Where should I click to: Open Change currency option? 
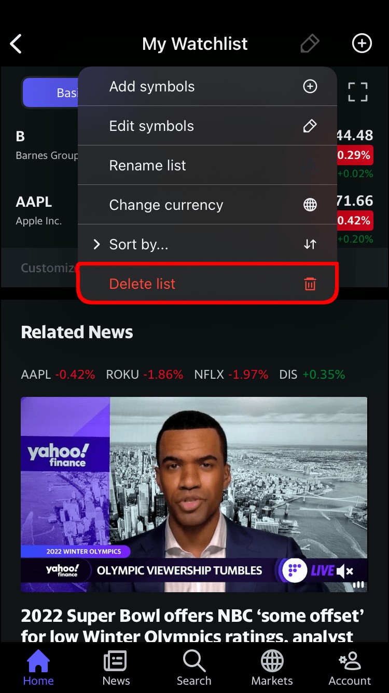207,205
